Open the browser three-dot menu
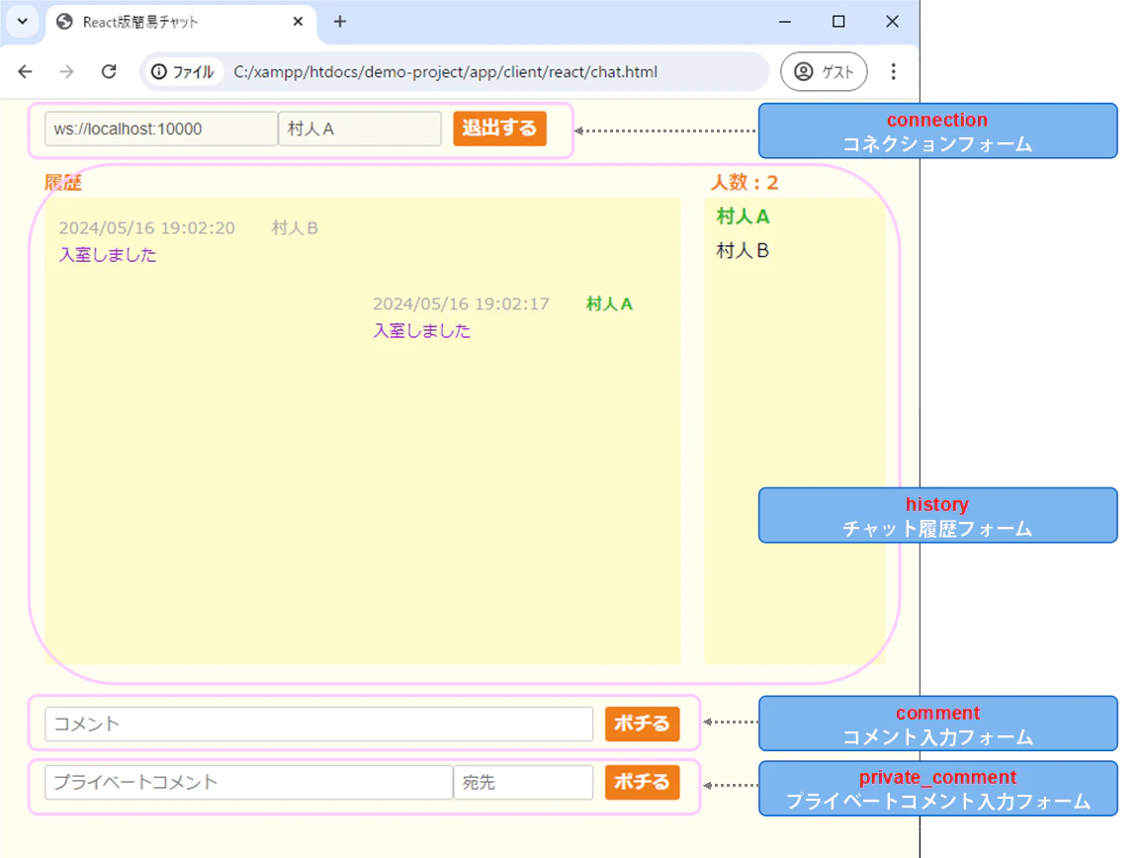 point(893,71)
